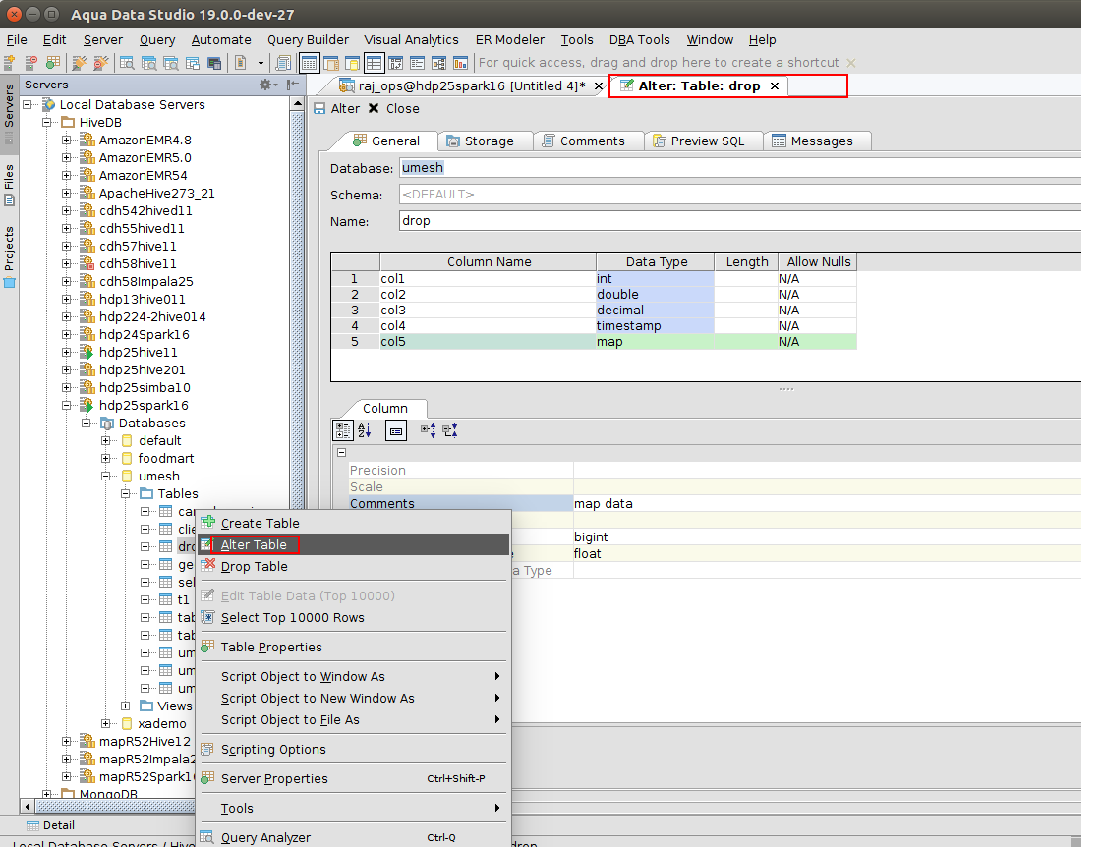Screen dimensions: 1100x847
Task: Collapse the Databases node
Action: pyautogui.click(x=86, y=423)
